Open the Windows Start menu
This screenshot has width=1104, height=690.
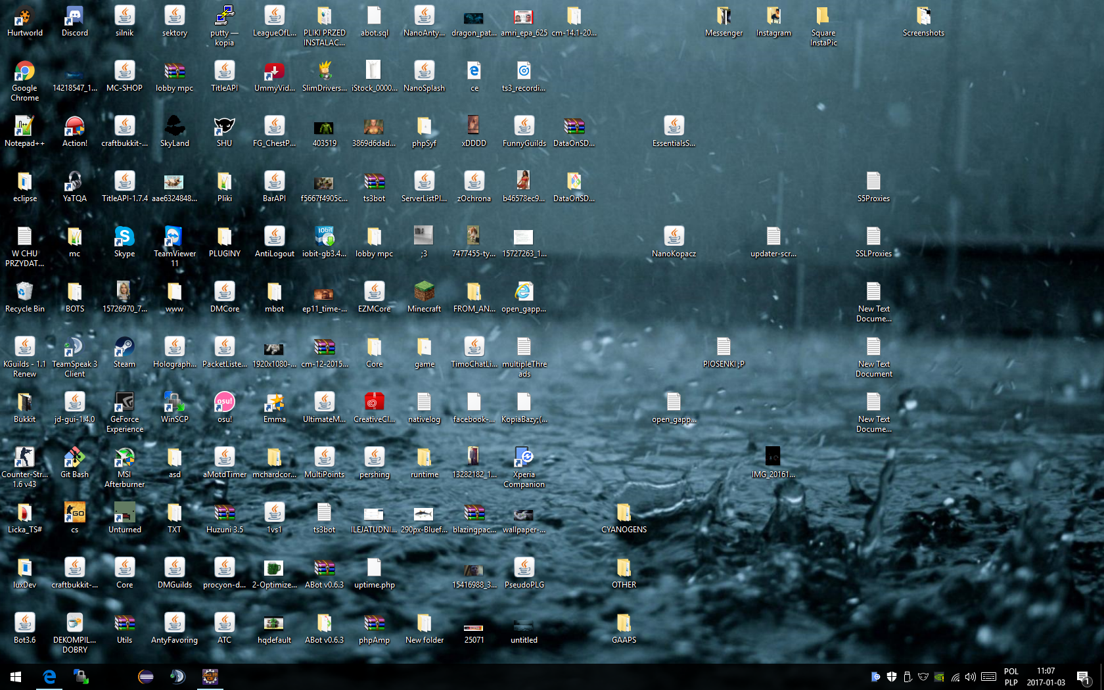click(16, 676)
